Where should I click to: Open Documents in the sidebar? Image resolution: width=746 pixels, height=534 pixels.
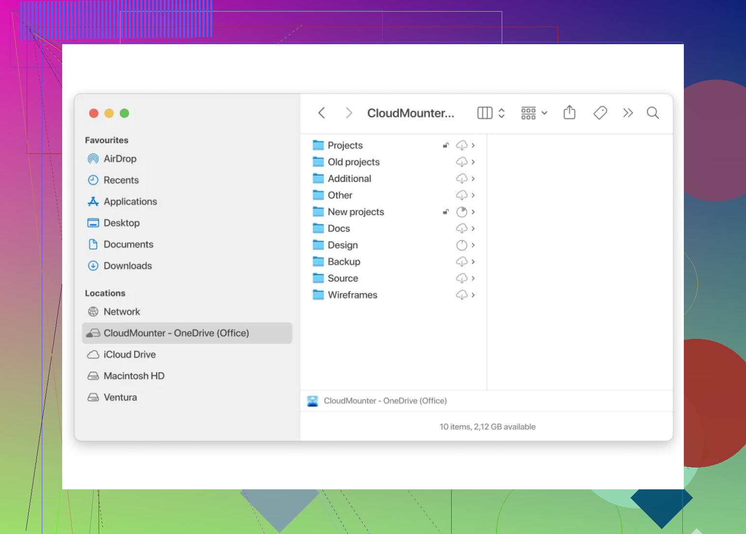[x=187, y=244]
